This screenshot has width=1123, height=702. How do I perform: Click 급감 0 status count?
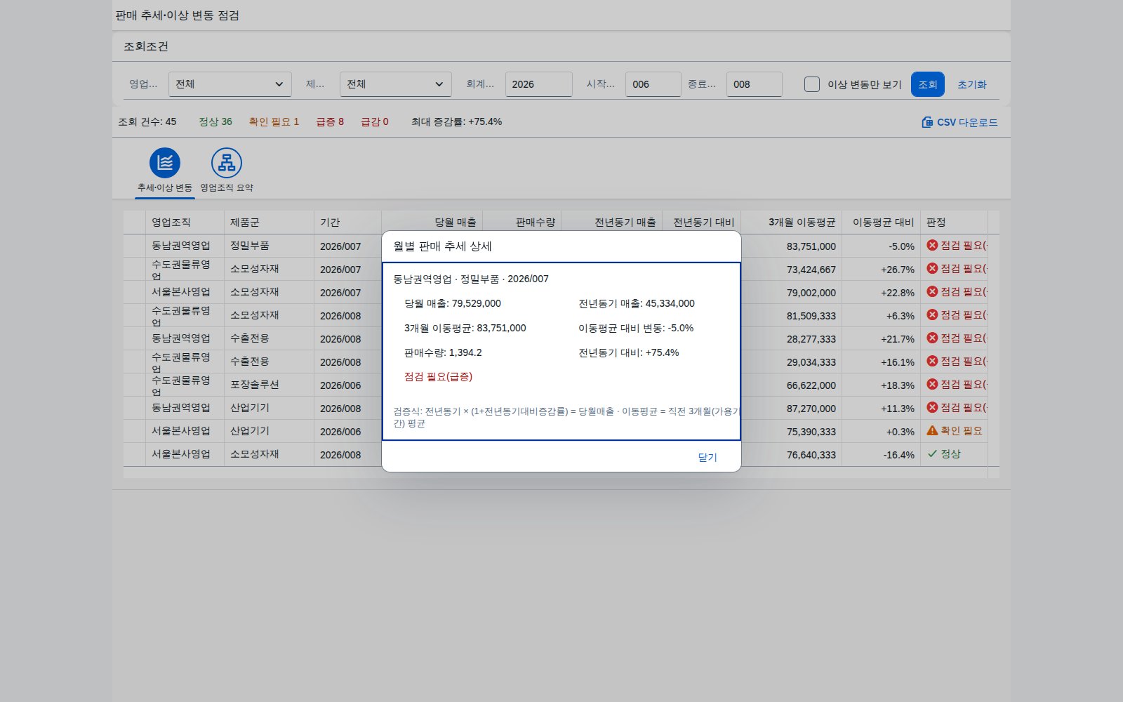tap(375, 122)
